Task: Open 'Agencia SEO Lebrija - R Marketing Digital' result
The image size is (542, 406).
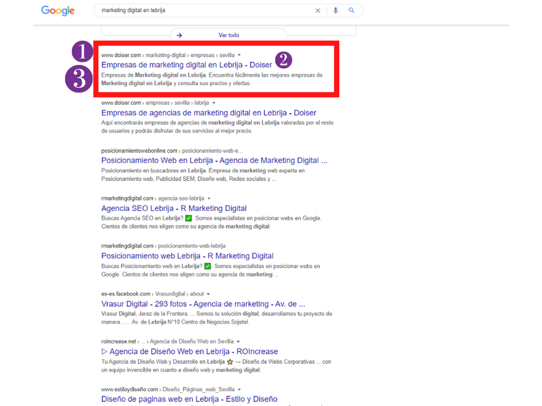Action: (174, 208)
